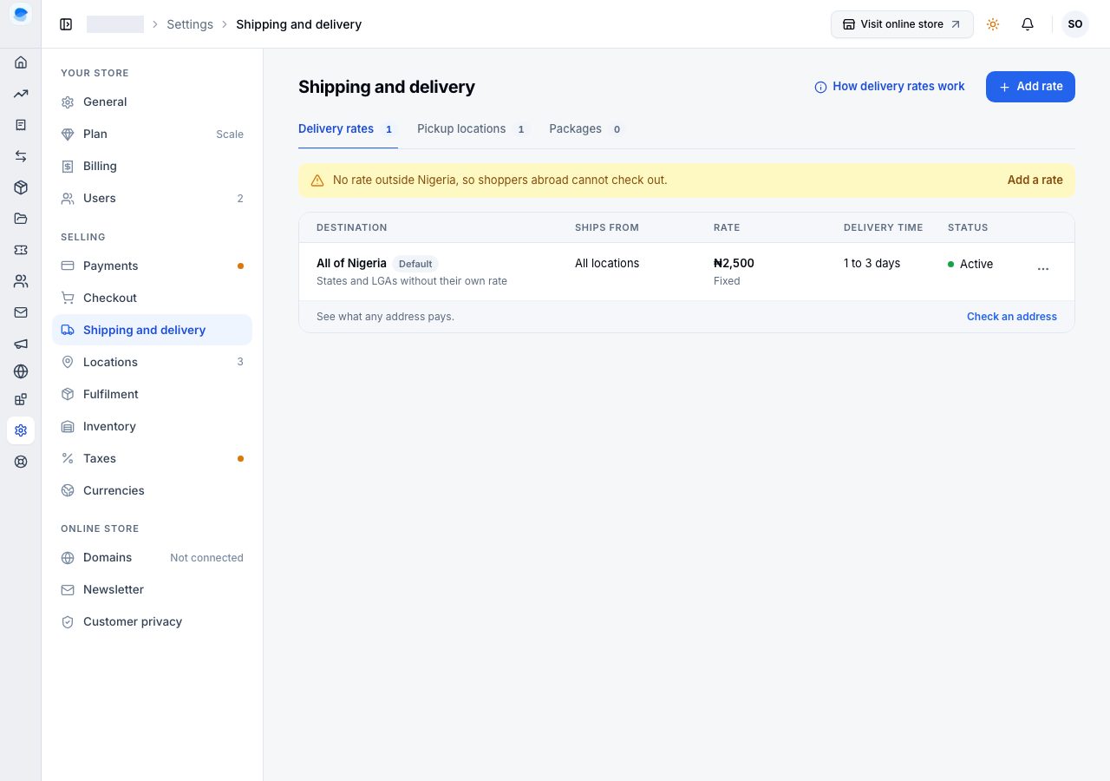Toggle the sidebar panel icon in the header
This screenshot has width=1110, height=781.
(66, 24)
